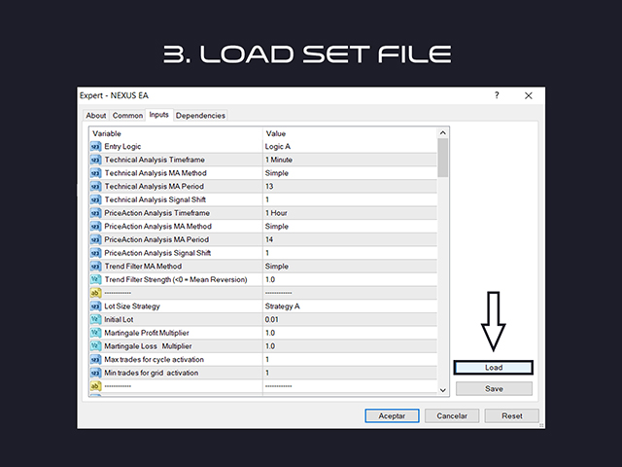This screenshot has width=622, height=467.
Task: Reset inputs with the Reset button
Action: [x=512, y=415]
